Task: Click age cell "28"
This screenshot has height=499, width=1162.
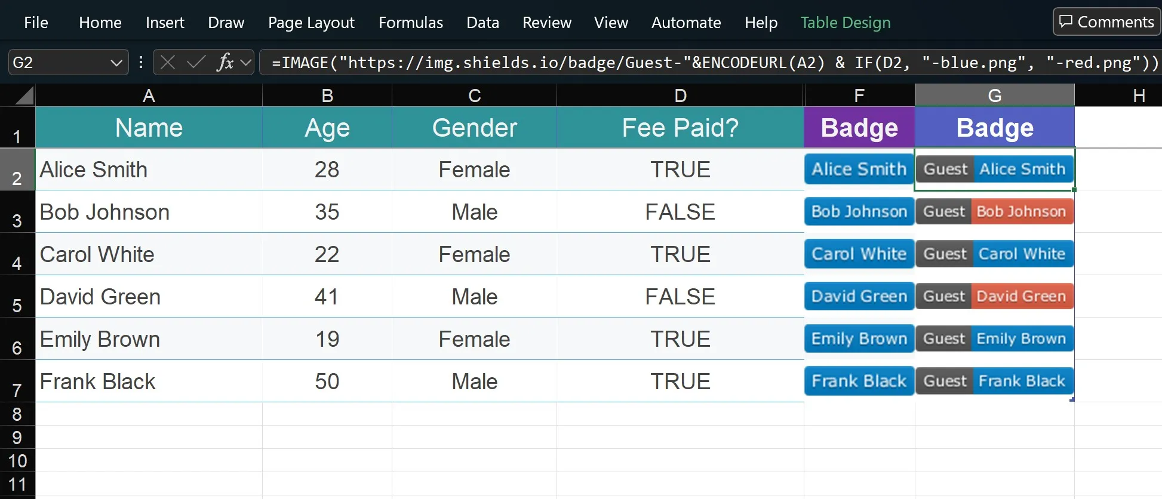Action: tap(327, 170)
